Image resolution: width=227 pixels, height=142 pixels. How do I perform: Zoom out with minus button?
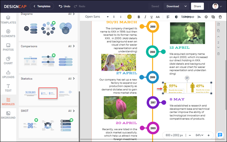190,135
